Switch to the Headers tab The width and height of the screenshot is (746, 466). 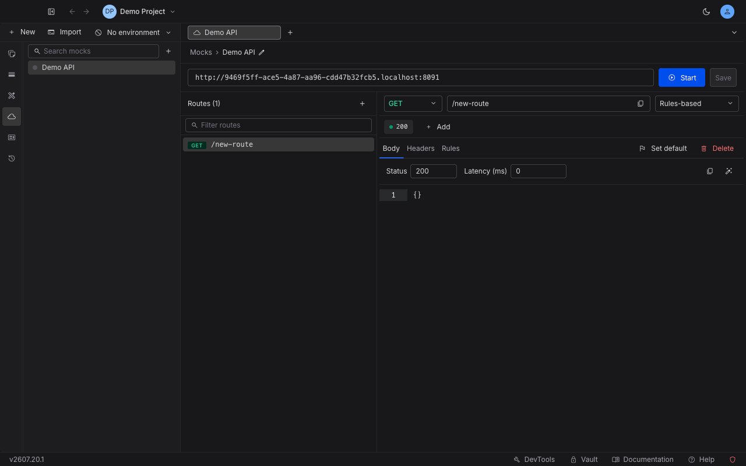421,149
